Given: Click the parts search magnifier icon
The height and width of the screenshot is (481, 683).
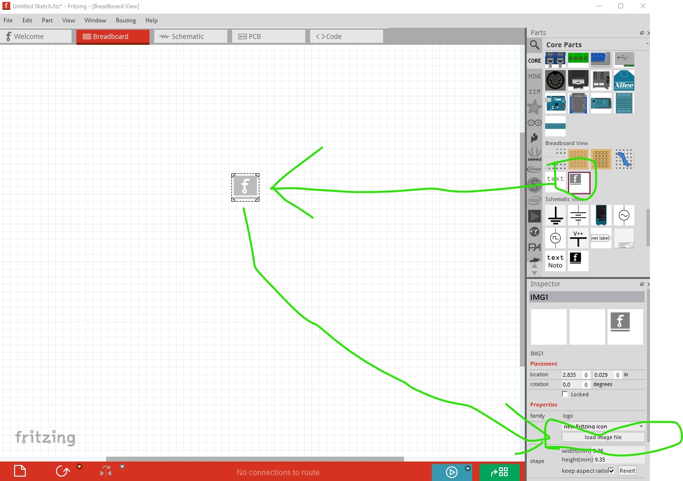Looking at the screenshot, I should (x=535, y=45).
